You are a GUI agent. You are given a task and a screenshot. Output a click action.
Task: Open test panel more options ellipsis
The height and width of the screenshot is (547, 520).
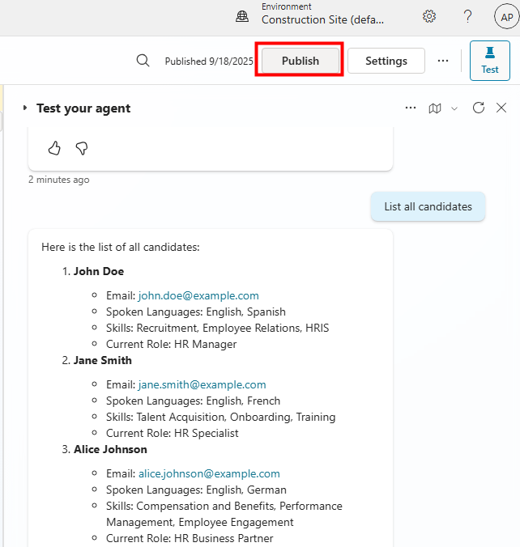pos(411,108)
